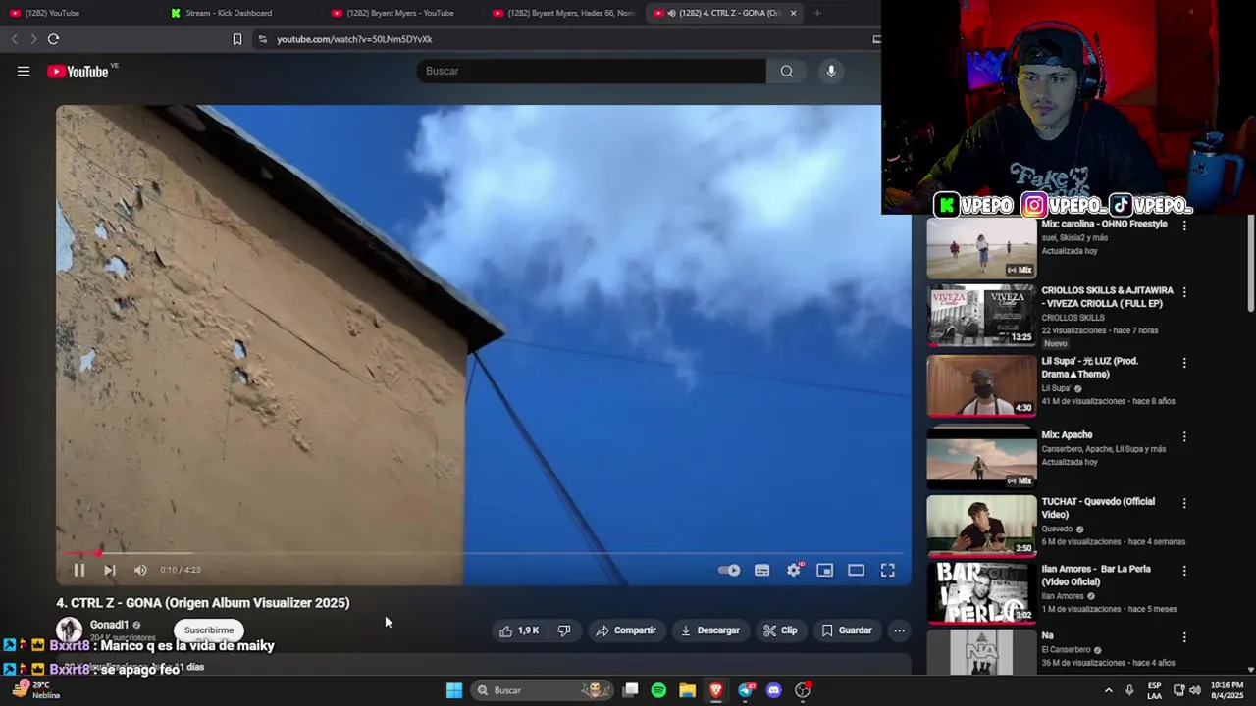Go to the YouTube home logo
The height and width of the screenshot is (706, 1256).
coord(78,71)
